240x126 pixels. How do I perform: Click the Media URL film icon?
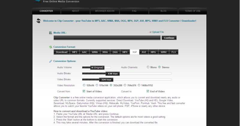(50, 33)
